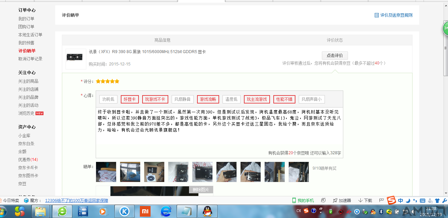Select 评价晒单 in the sidebar

click(x=27, y=51)
